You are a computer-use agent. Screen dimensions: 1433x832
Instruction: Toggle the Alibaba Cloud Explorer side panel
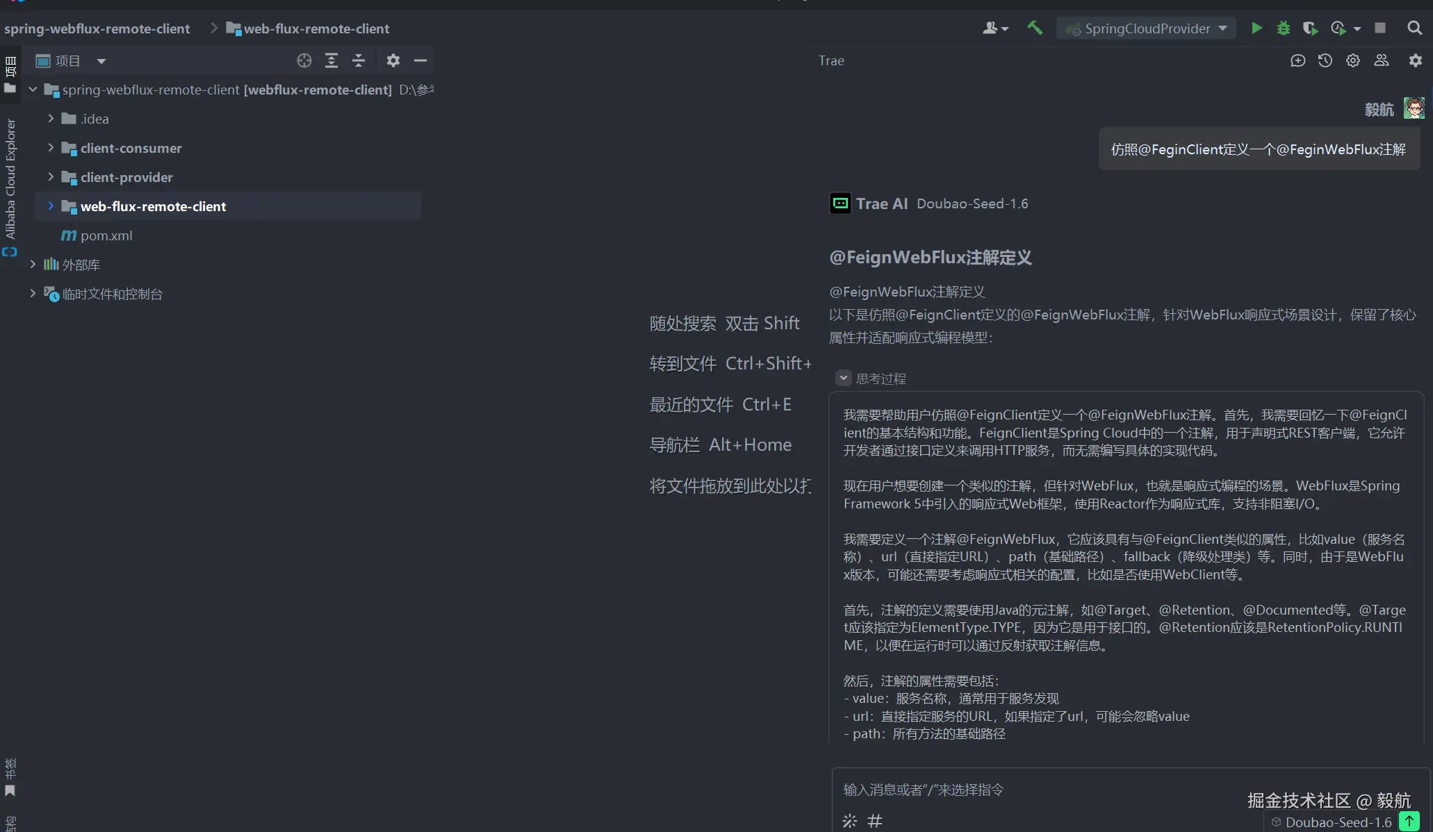[10, 179]
